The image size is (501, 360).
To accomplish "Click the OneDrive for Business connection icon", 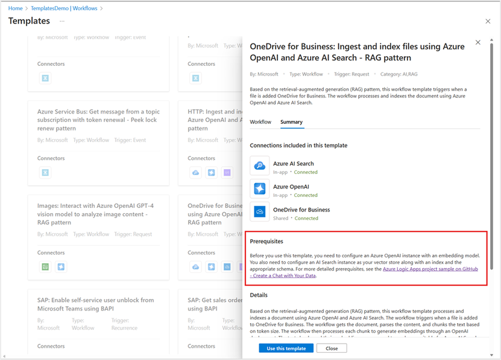I will [259, 211].
